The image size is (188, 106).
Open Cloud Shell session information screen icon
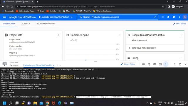pyautogui.click(x=160, y=64)
